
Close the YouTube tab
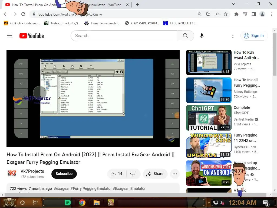point(127,5)
